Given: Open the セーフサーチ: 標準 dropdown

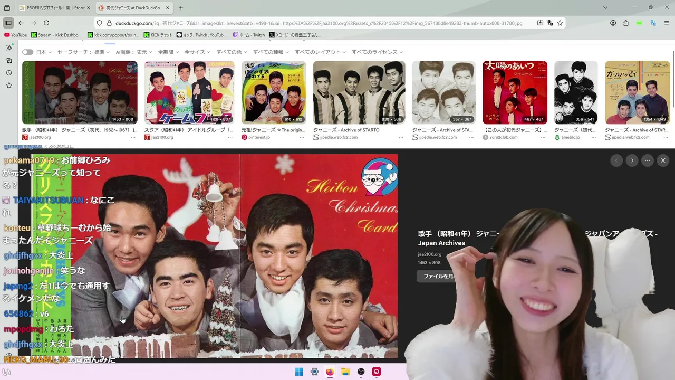Looking at the screenshot, I should tap(83, 52).
